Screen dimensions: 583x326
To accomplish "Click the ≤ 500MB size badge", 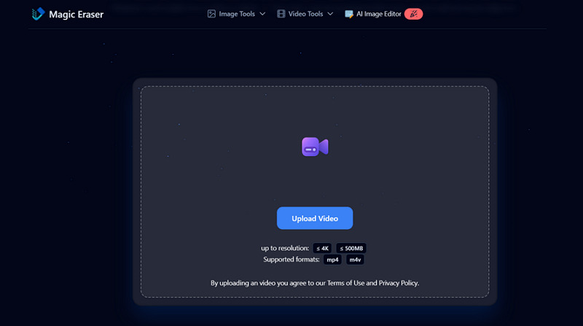I will (351, 249).
